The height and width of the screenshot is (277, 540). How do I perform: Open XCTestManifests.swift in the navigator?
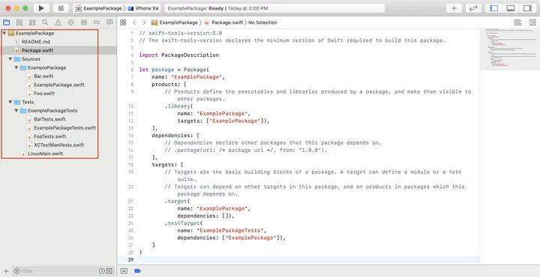click(59, 145)
